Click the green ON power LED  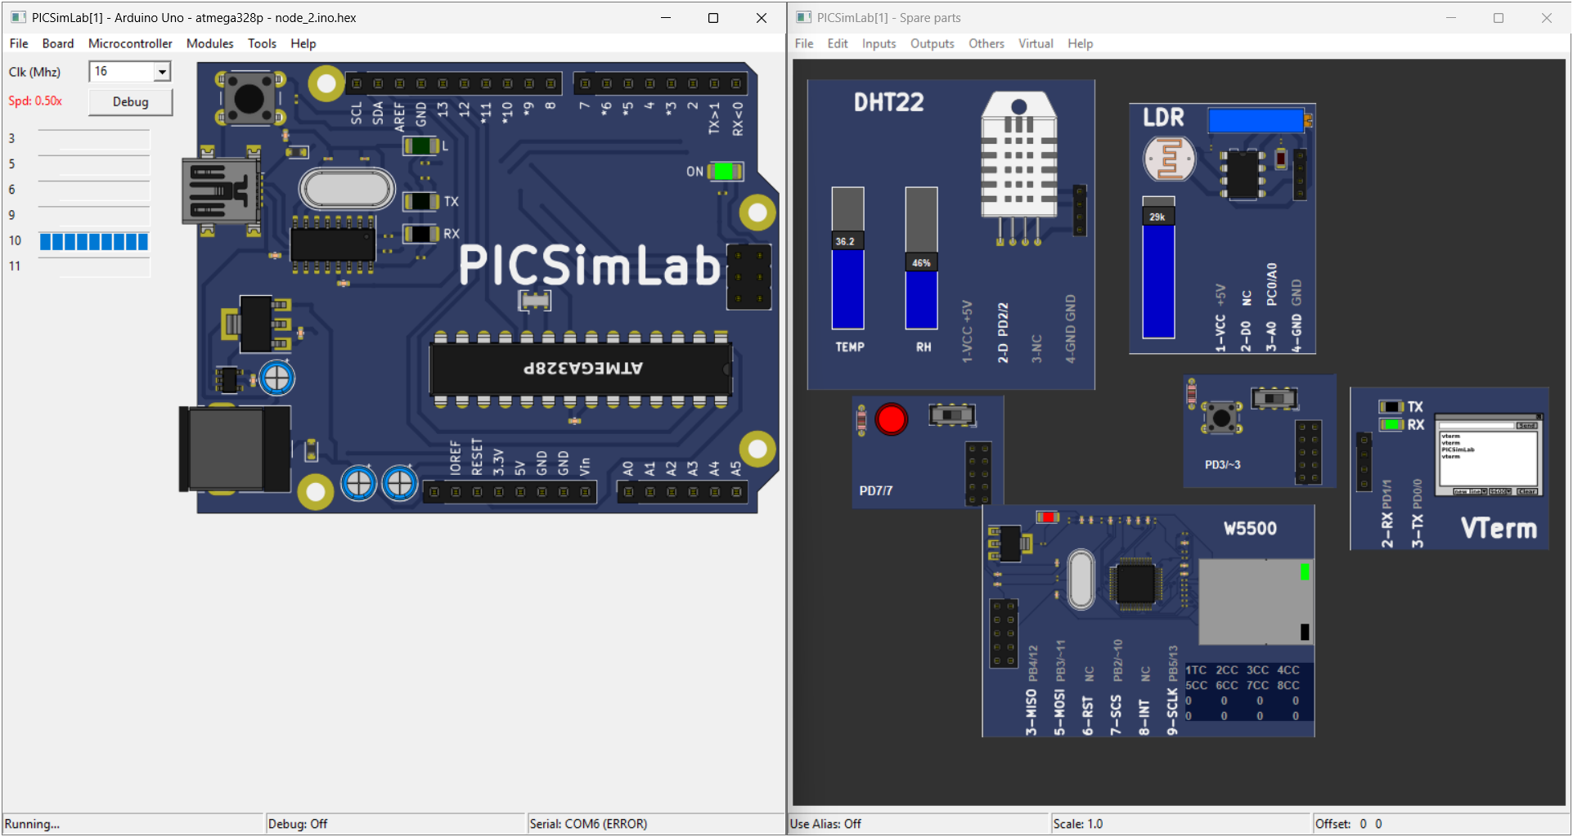tap(725, 172)
